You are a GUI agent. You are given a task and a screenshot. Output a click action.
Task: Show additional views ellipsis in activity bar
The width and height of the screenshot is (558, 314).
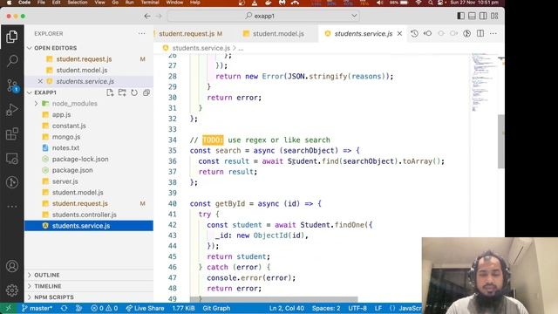tap(11, 206)
